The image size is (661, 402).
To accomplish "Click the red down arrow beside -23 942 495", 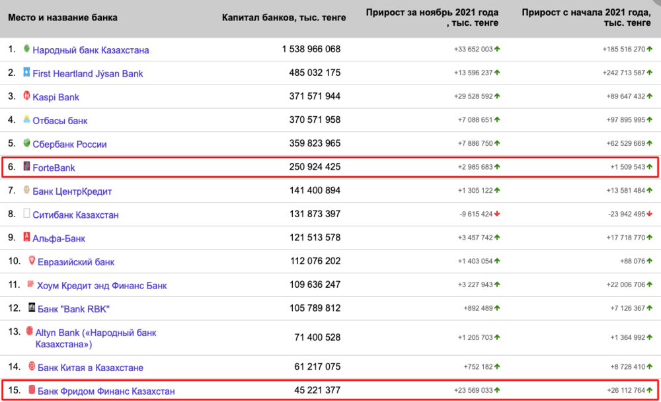I will pyautogui.click(x=650, y=214).
